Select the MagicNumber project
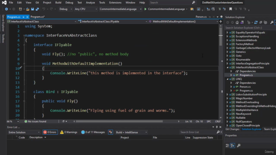 point(244,99)
